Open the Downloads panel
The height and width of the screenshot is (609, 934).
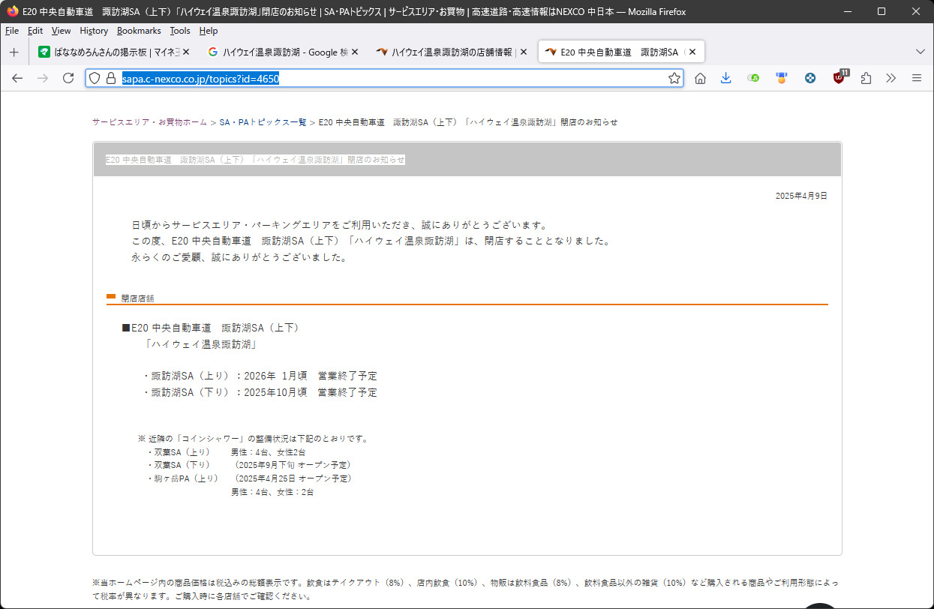pyautogui.click(x=725, y=78)
